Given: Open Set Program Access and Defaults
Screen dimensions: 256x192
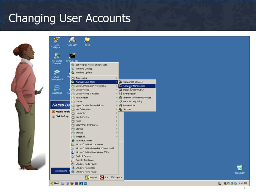Looking at the screenshot, I should pos(94,65).
